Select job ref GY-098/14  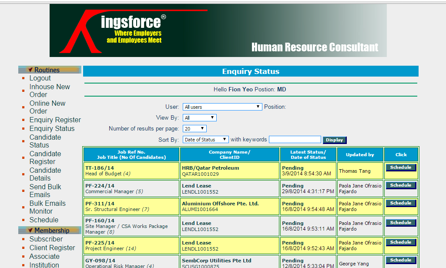coord(101,261)
